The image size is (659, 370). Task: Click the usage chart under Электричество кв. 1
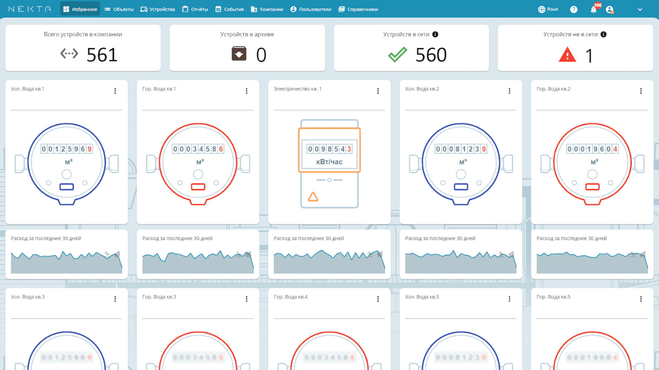click(329, 262)
